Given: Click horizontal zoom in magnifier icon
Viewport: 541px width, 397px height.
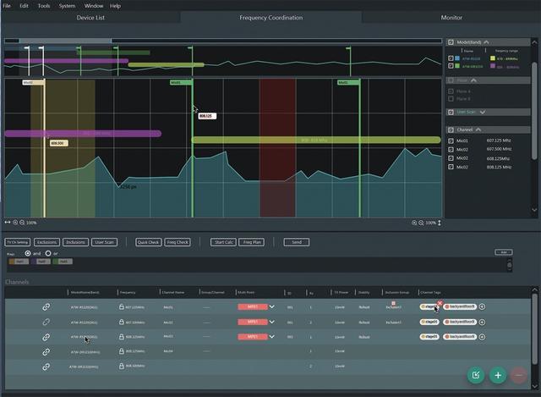Looking at the screenshot, I should (x=15, y=223).
